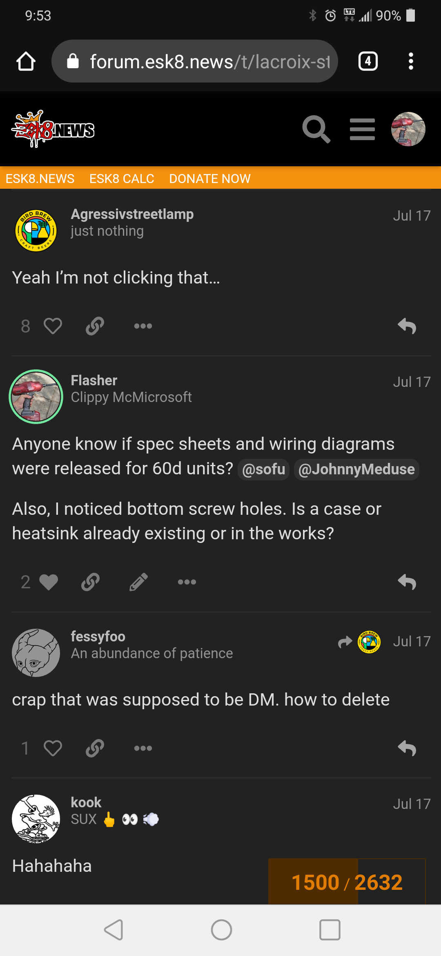Open the @JohnnyMeduse mention link
The height and width of the screenshot is (956, 441).
356,469
